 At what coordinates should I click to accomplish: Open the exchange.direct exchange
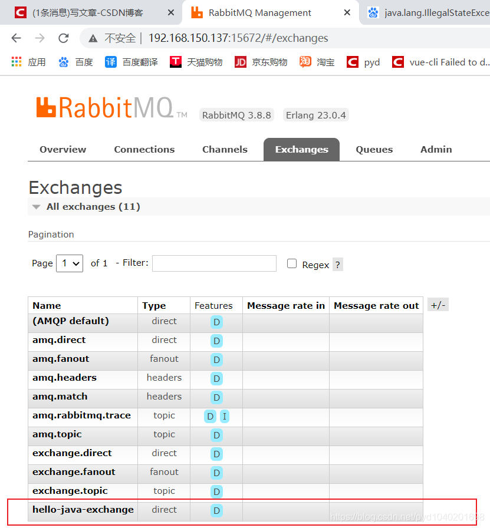[72, 453]
